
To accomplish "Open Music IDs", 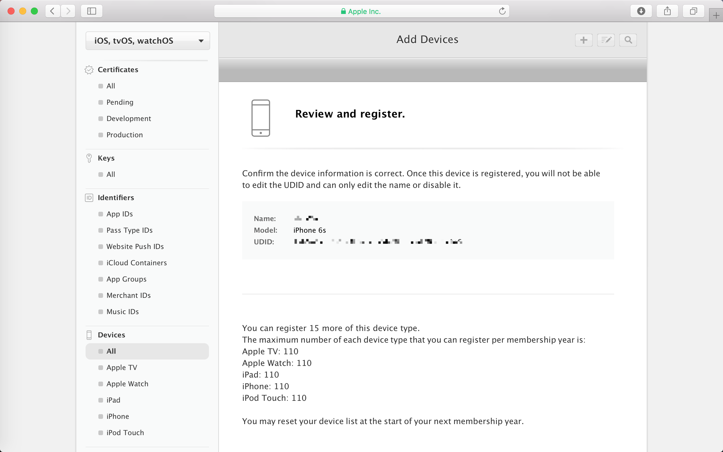I will (123, 312).
